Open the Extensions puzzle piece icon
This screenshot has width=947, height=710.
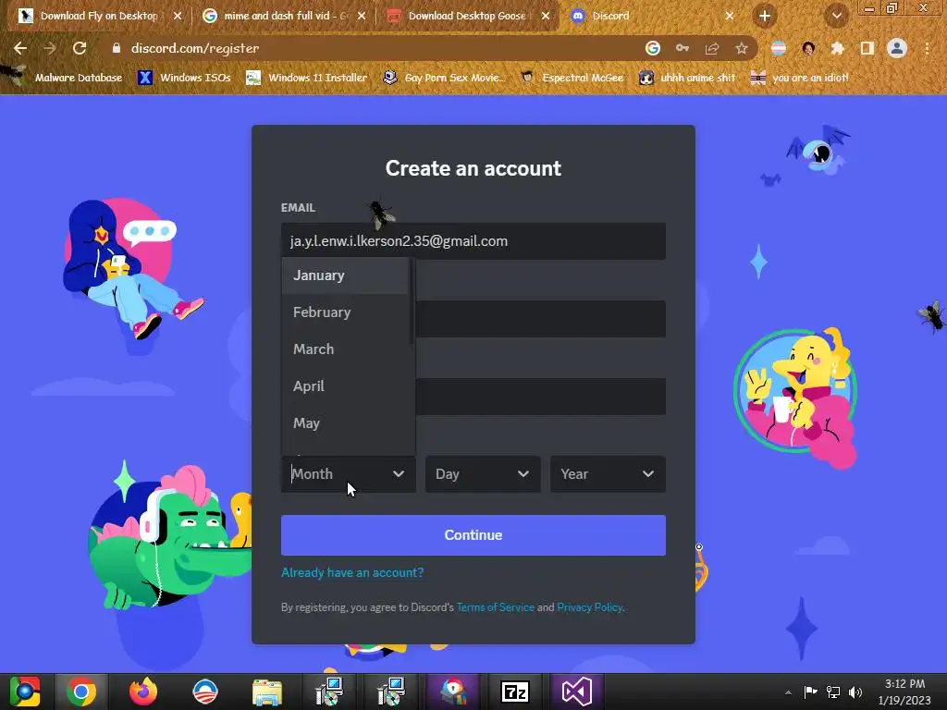[837, 48]
